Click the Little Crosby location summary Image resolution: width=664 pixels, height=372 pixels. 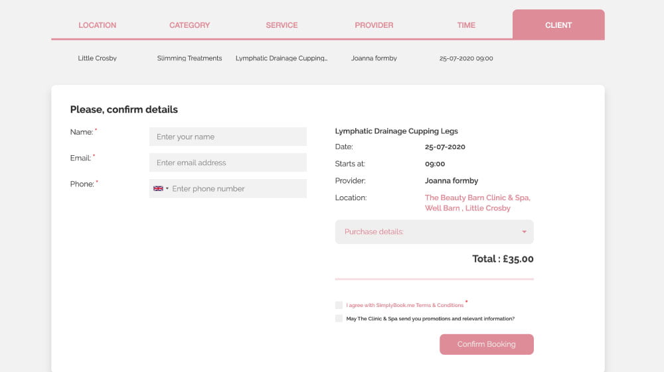point(97,58)
